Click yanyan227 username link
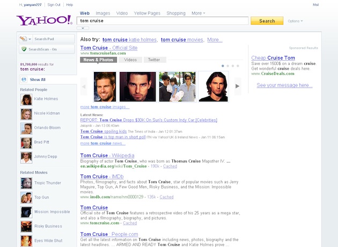Image resolution: width=338 pixels, height=247 pixels. pos(33,5)
